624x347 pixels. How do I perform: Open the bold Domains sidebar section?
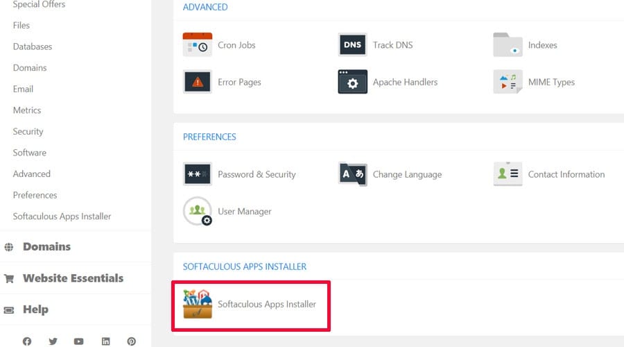46,246
